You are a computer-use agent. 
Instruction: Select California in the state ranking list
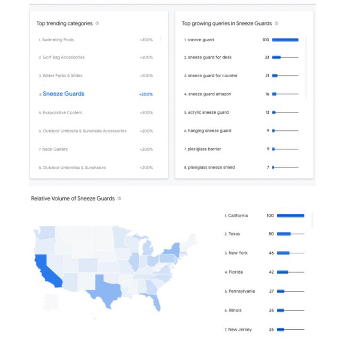coord(238,216)
